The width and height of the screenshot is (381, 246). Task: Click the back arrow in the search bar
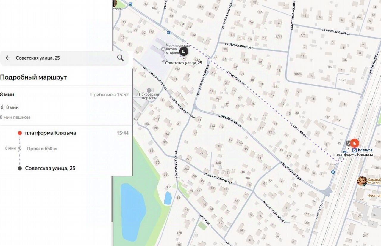coord(8,58)
